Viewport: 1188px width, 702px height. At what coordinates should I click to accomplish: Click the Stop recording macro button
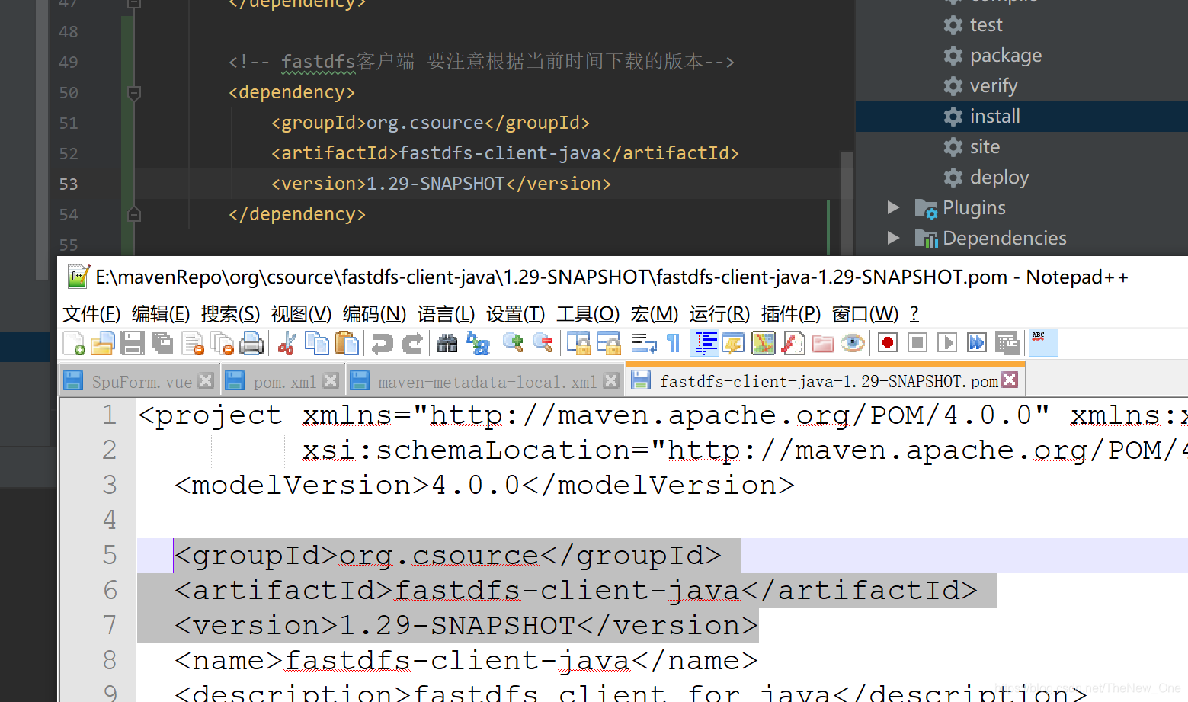coord(917,343)
